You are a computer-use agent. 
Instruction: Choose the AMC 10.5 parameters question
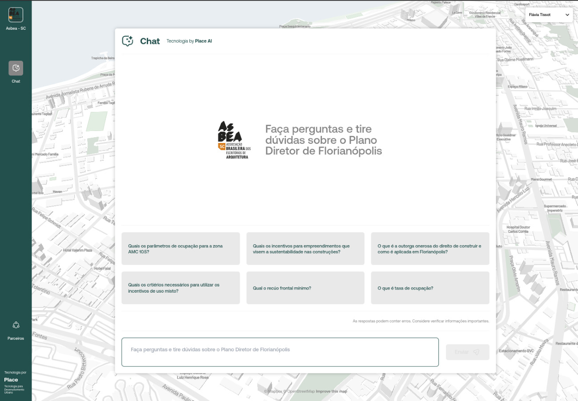pos(181,249)
